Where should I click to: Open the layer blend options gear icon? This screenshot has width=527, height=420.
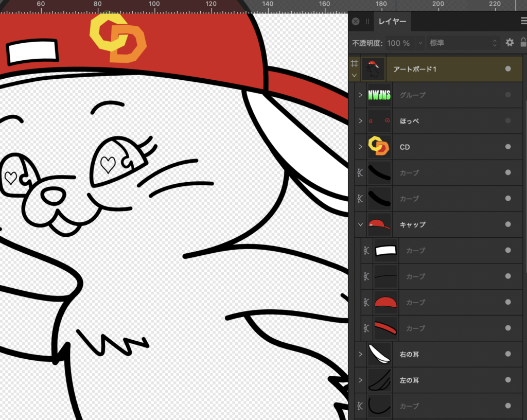point(510,43)
